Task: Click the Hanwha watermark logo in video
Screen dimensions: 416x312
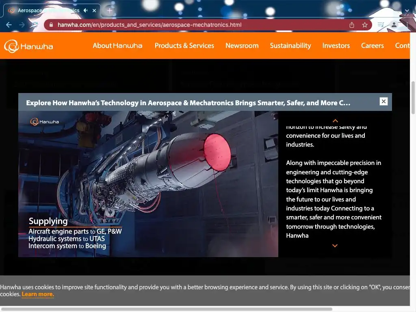Action: tap(45, 122)
